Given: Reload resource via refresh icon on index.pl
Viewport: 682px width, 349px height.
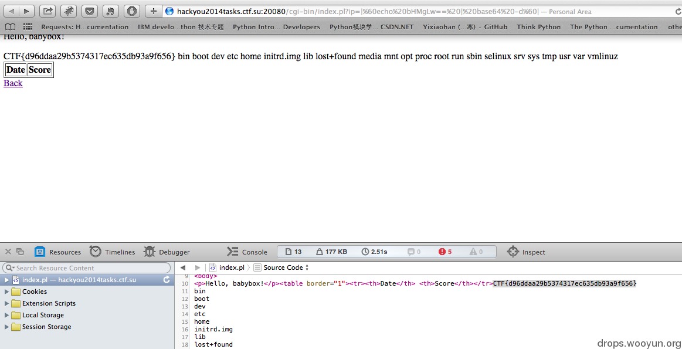Looking at the screenshot, I should (166, 280).
